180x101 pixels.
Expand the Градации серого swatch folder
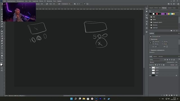(150, 22)
